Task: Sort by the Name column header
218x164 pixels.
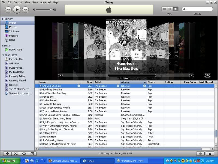Action: (x=60, y=82)
